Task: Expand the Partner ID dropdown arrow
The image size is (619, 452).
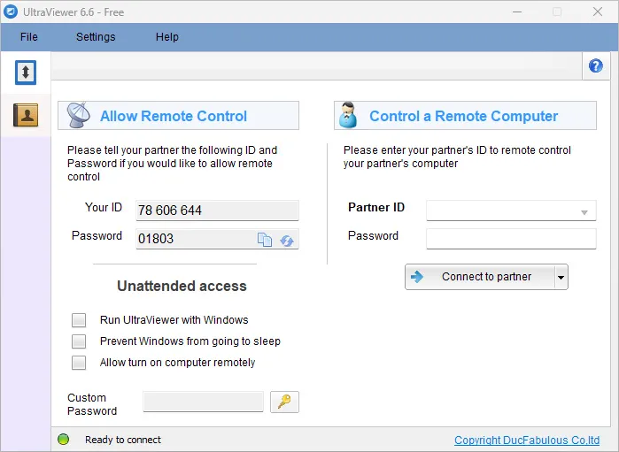Action: click(584, 212)
